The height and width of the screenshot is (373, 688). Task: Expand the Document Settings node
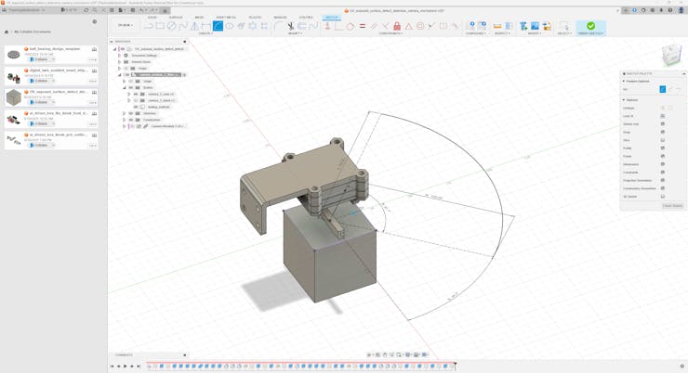[120, 56]
